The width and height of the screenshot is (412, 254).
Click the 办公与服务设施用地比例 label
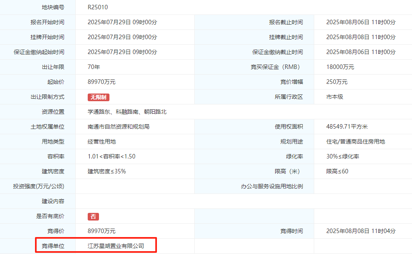tap(272, 186)
